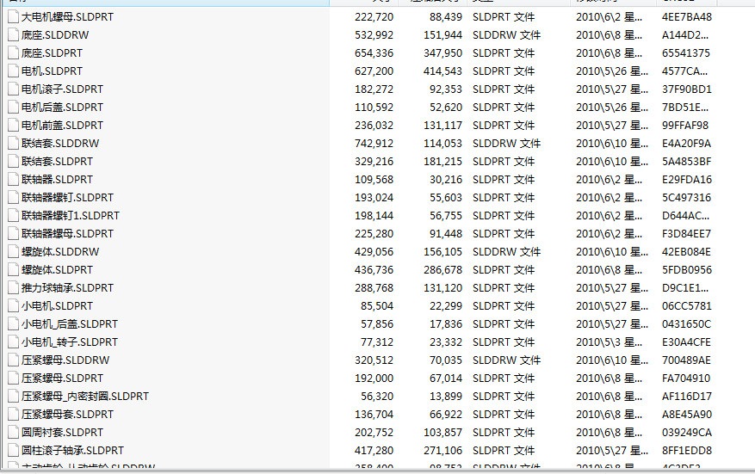Click the checksum value E4A20F9A
This screenshot has width=755, height=474.
(x=687, y=144)
